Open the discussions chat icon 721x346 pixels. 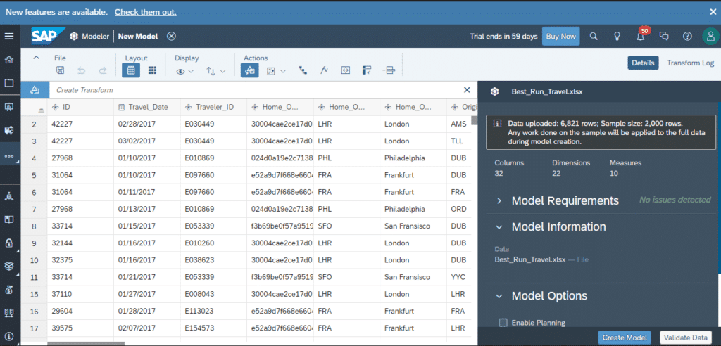coord(664,37)
